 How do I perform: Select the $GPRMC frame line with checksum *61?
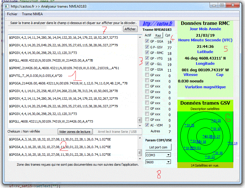click(64, 68)
